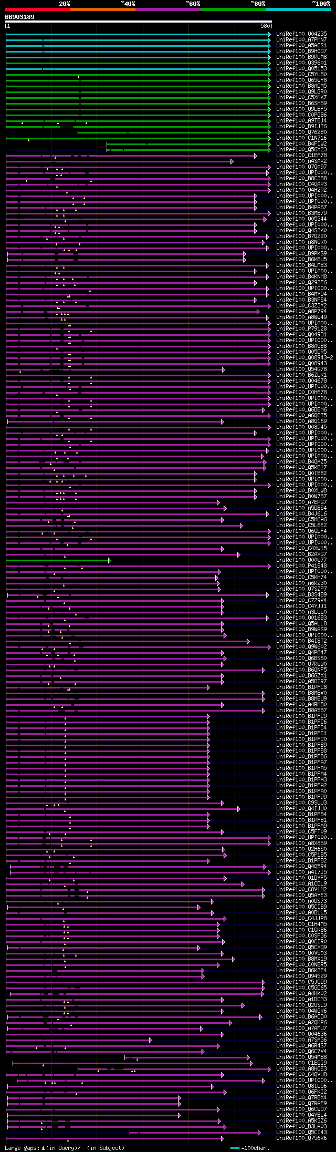Click the orange ~40% identity legend segment
The image size is (336, 1152).
(x=103, y=9)
